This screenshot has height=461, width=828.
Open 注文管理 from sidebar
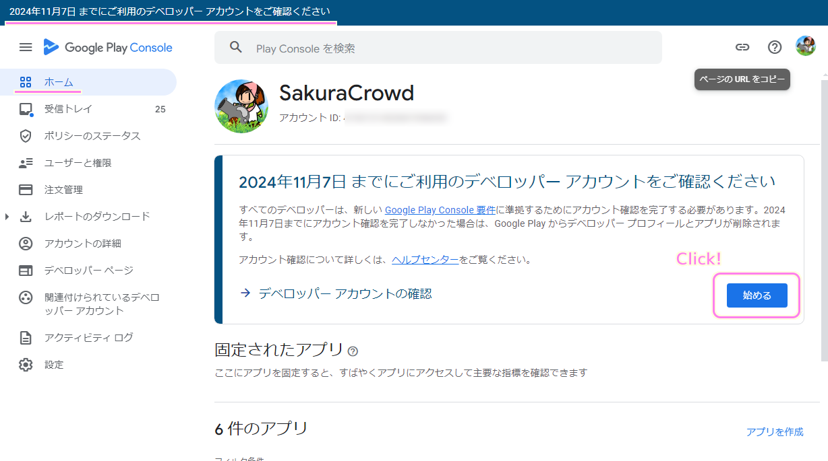[x=63, y=190]
